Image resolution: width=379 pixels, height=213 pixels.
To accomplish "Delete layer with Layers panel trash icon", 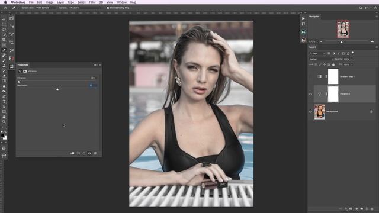I will click(x=372, y=209).
